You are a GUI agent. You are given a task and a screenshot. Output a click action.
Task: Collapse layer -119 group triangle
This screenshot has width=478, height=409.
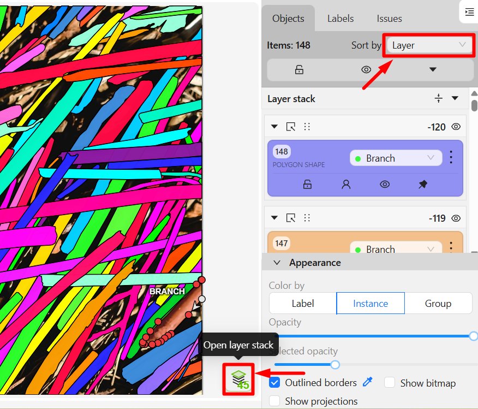tap(274, 217)
